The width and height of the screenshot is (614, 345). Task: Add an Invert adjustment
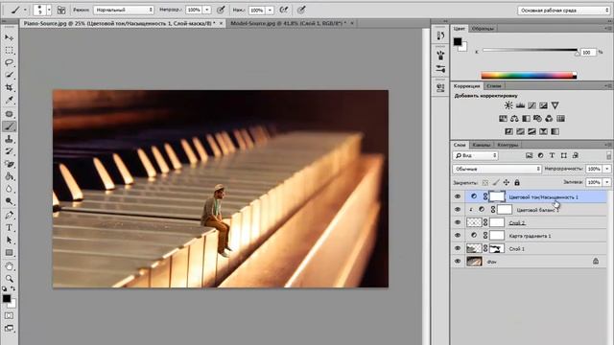click(x=508, y=131)
